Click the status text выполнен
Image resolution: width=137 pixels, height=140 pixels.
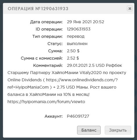pos(77,44)
